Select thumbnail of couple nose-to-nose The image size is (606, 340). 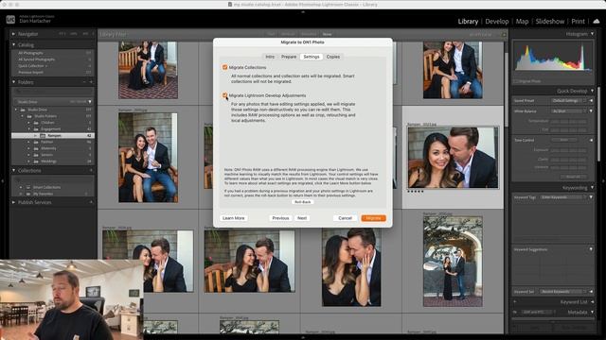point(351,267)
